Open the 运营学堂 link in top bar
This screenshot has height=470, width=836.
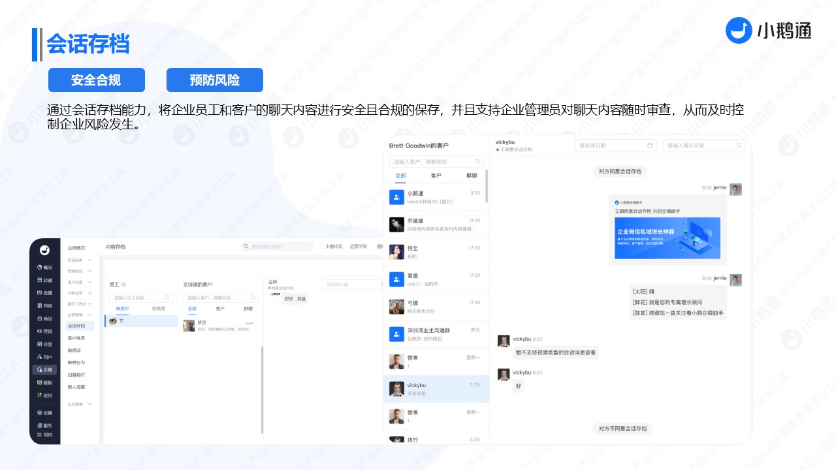pos(359,247)
